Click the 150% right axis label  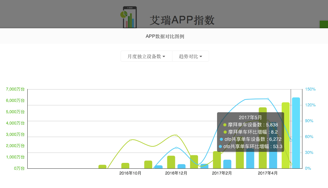tap(310, 89)
